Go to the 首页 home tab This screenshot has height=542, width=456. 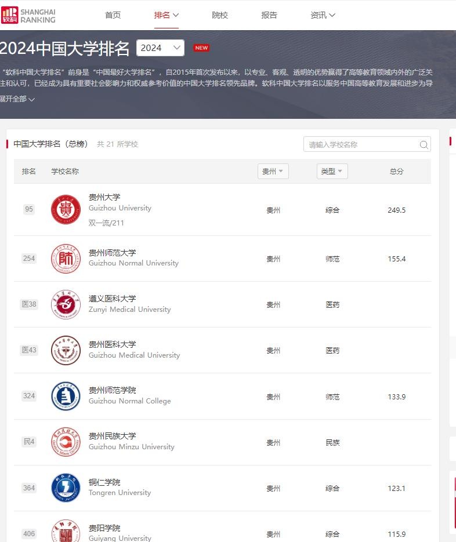[x=113, y=15]
